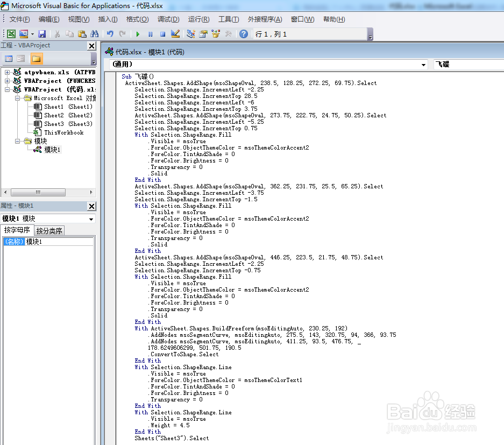Click the View Object icon in project panel

point(21,59)
